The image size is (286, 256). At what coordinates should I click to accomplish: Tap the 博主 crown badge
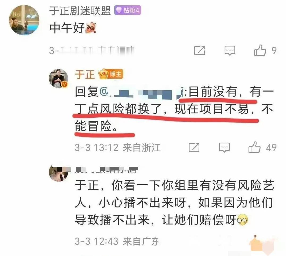click(111, 74)
